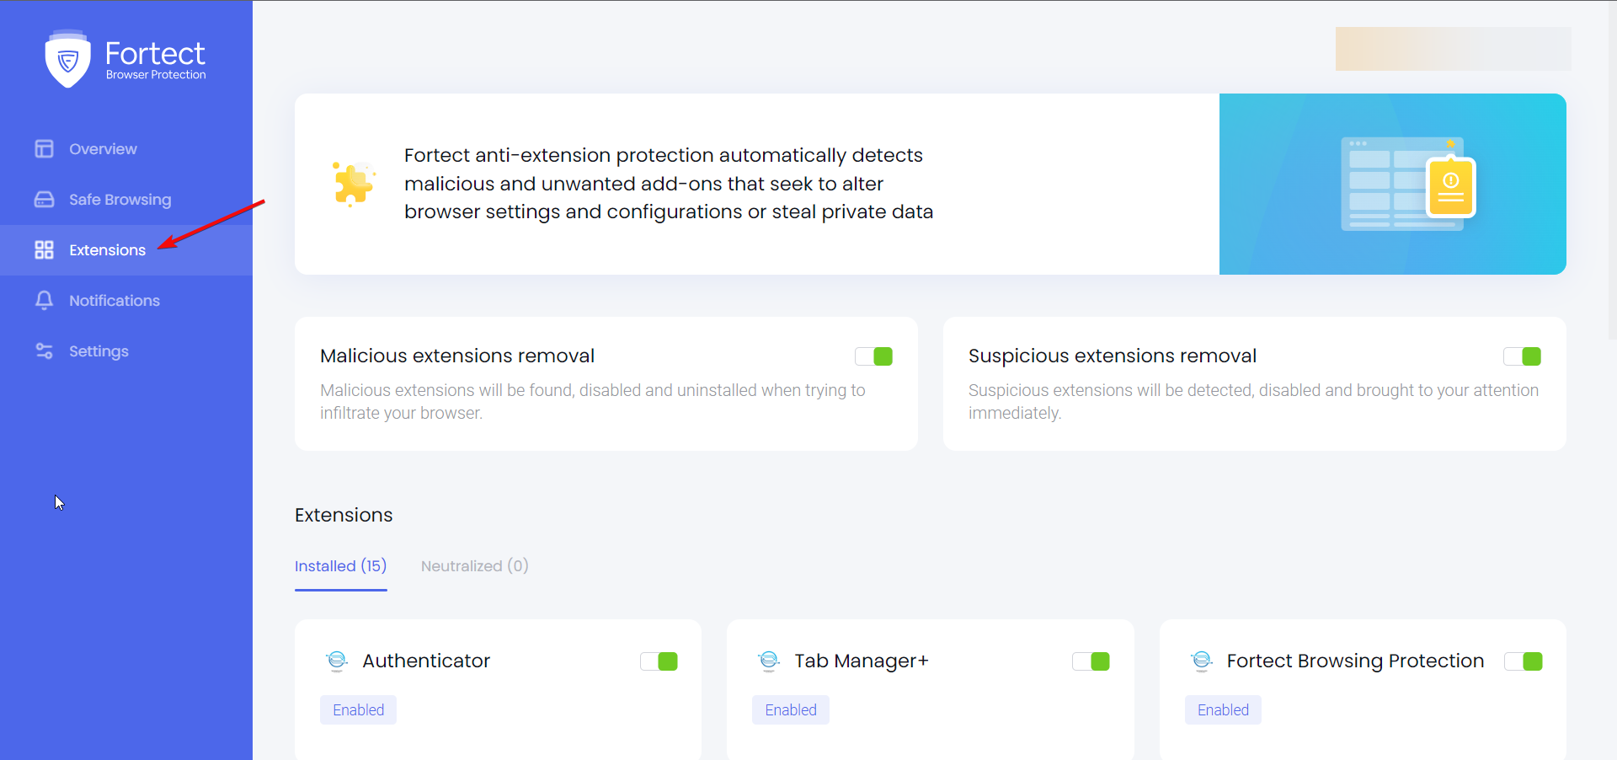Select the Installed (15) tab
The image size is (1617, 760).
[x=340, y=566]
